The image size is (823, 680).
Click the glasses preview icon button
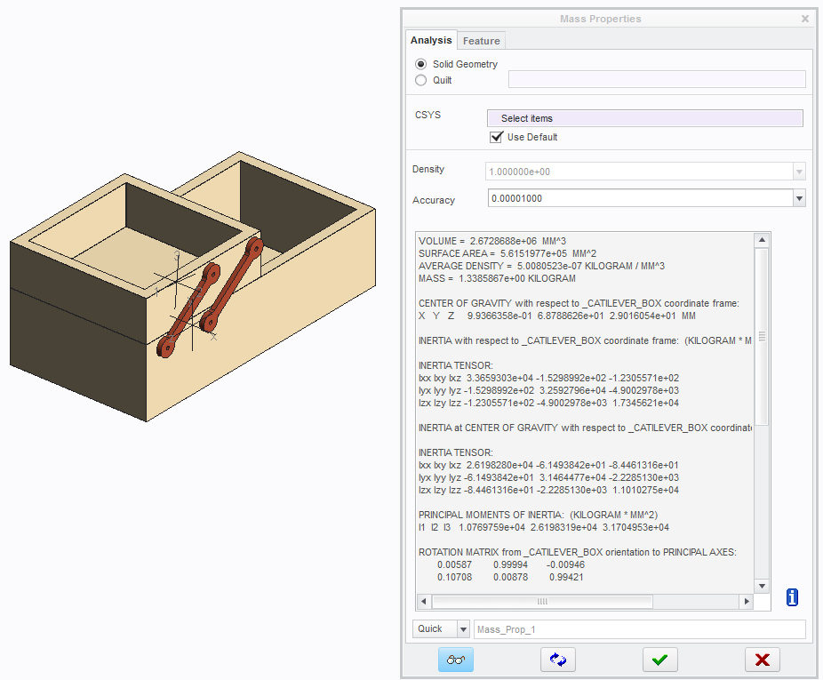(x=456, y=660)
